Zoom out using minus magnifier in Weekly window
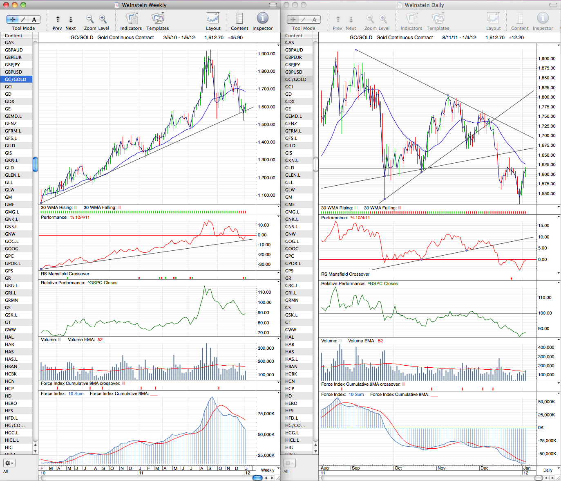The image size is (561, 481). coord(90,19)
